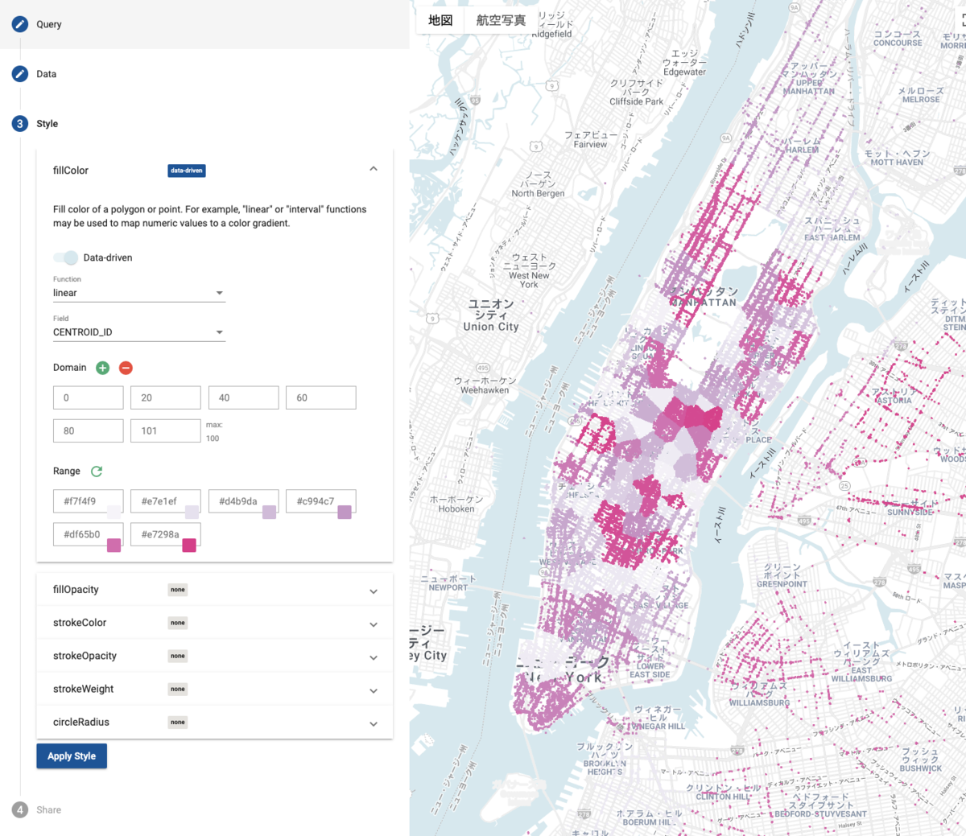Click the Edgewater map label
The width and height of the screenshot is (966, 836).
[x=685, y=72]
